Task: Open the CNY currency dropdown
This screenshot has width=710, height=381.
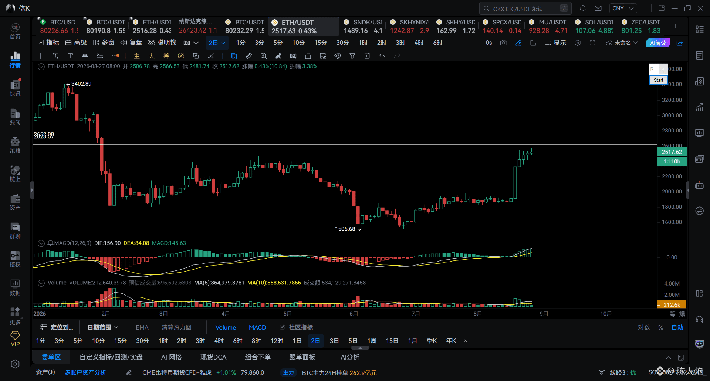Action: coord(623,8)
